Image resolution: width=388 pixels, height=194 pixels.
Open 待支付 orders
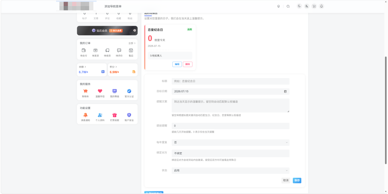(84, 53)
